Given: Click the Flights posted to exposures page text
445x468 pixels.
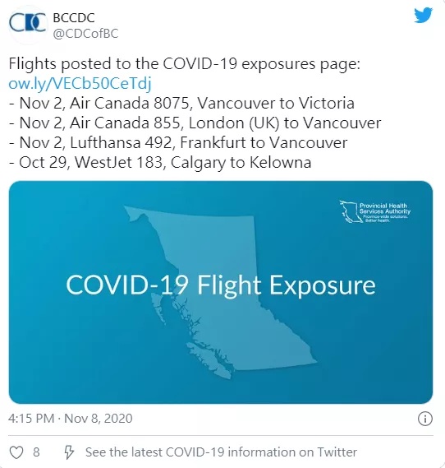Looking at the screenshot, I should click(185, 63).
